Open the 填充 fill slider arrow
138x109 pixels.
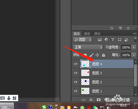[x=134, y=55]
